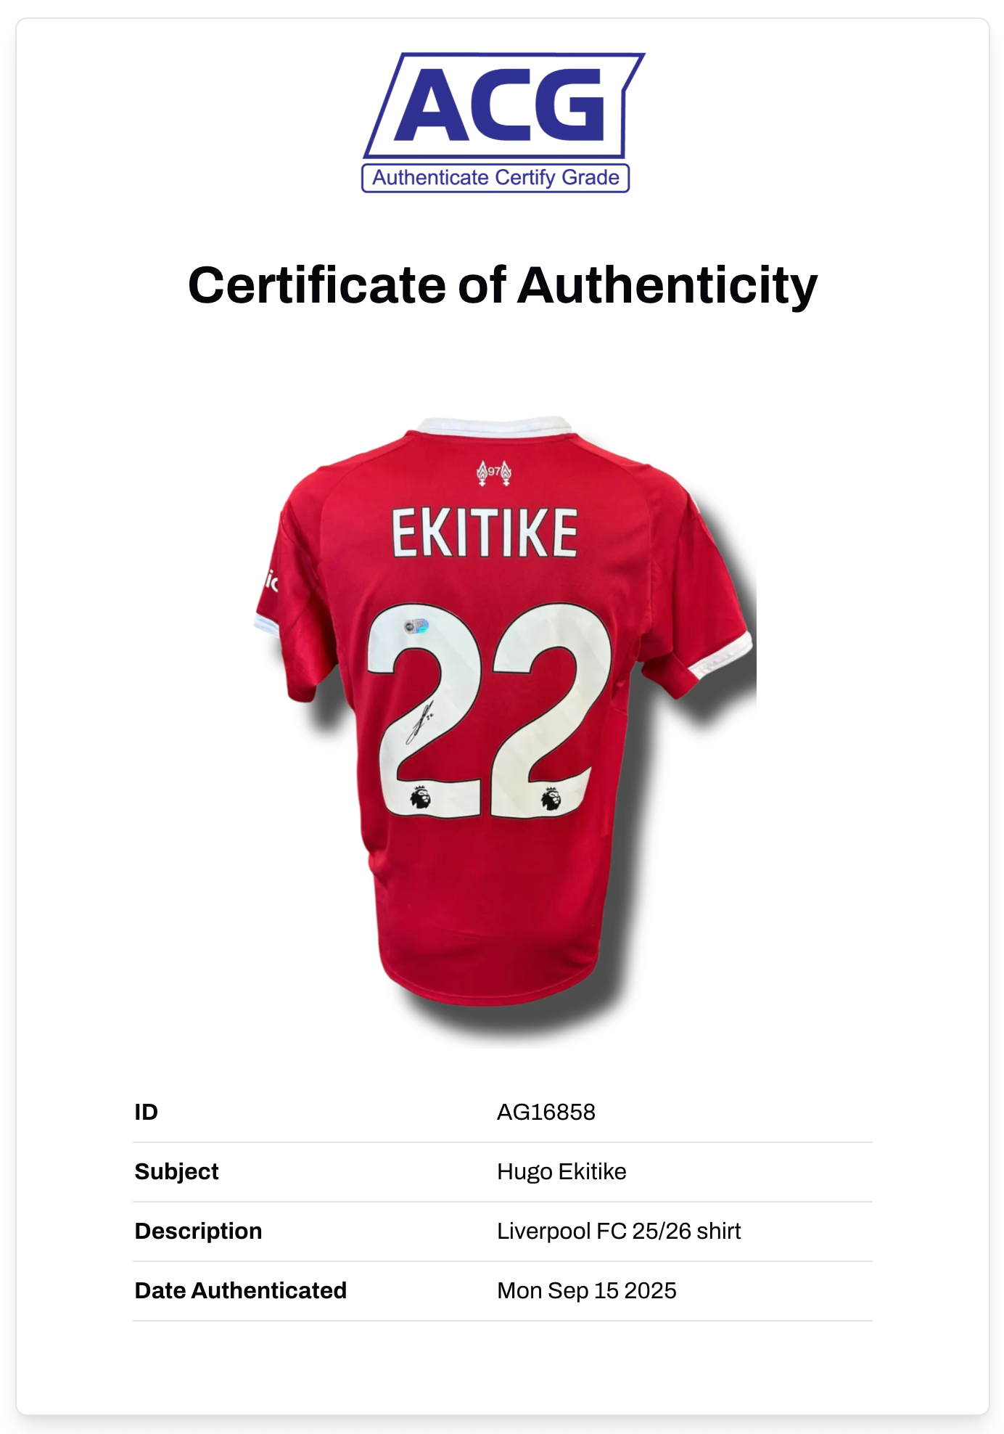Click the EKITIKE name on the shirt
The width and height of the screenshot is (1004, 1434).
coord(485,533)
